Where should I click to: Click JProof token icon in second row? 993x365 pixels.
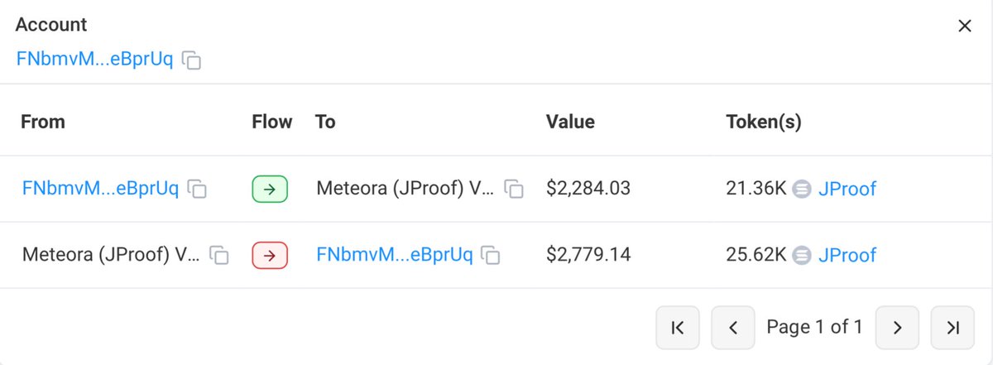[802, 255]
